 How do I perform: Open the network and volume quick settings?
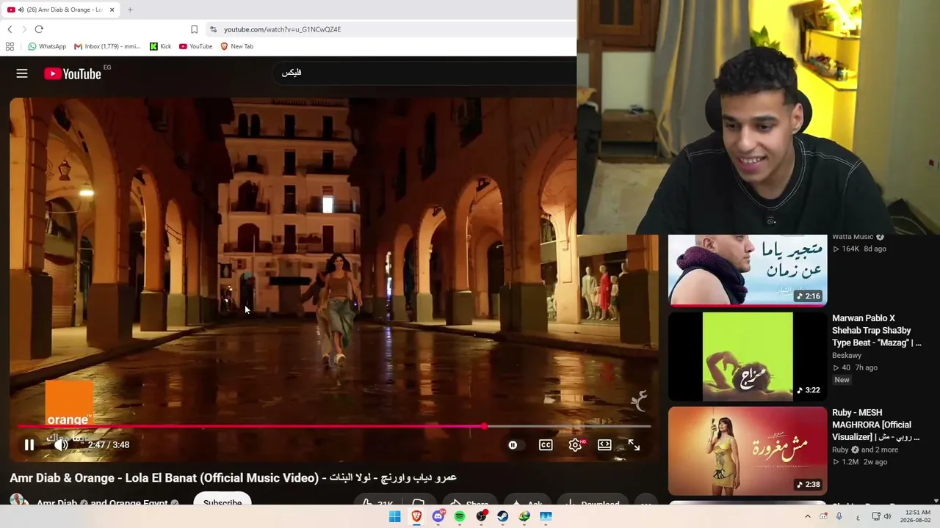click(x=881, y=516)
